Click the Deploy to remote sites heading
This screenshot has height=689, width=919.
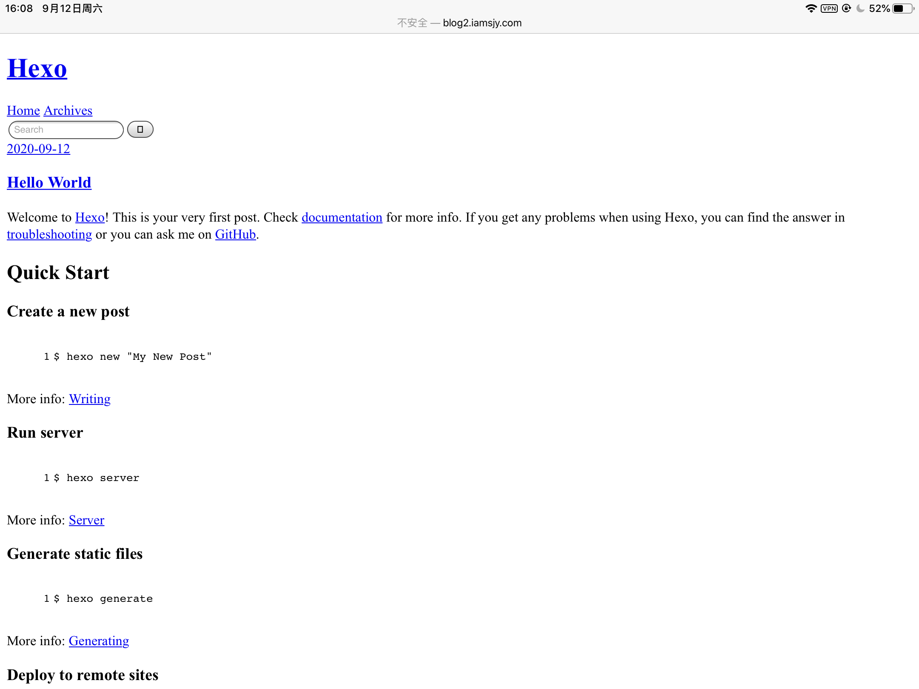tap(83, 675)
